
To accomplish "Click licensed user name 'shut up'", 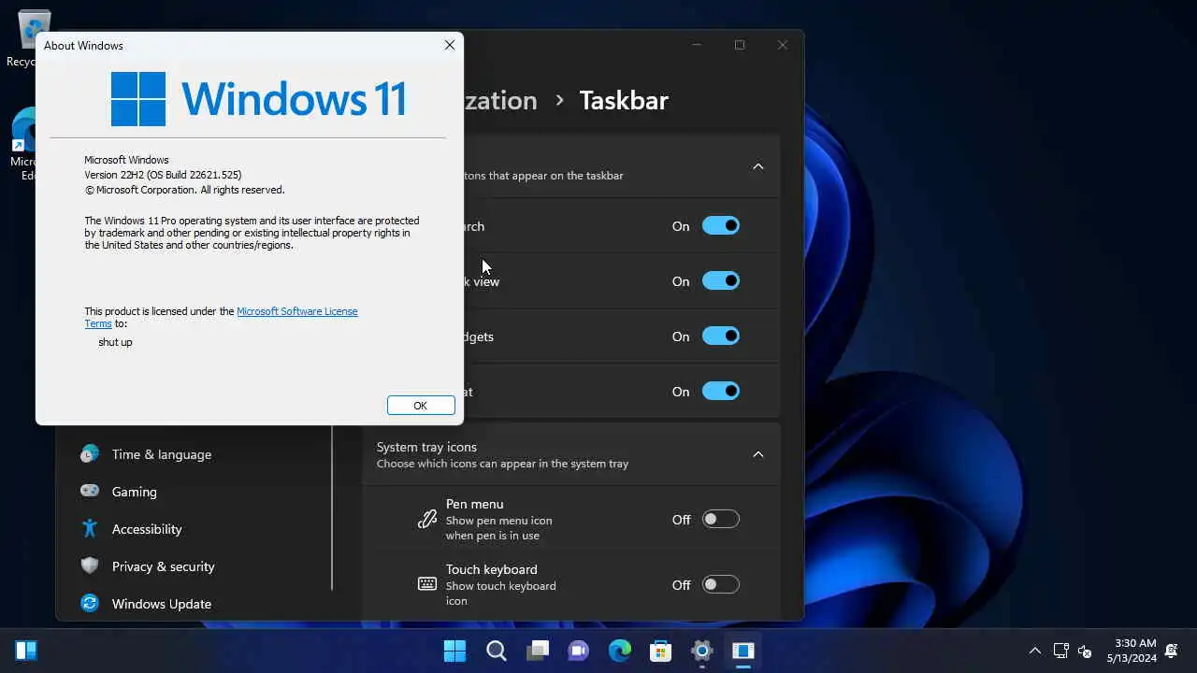I will coord(115,342).
